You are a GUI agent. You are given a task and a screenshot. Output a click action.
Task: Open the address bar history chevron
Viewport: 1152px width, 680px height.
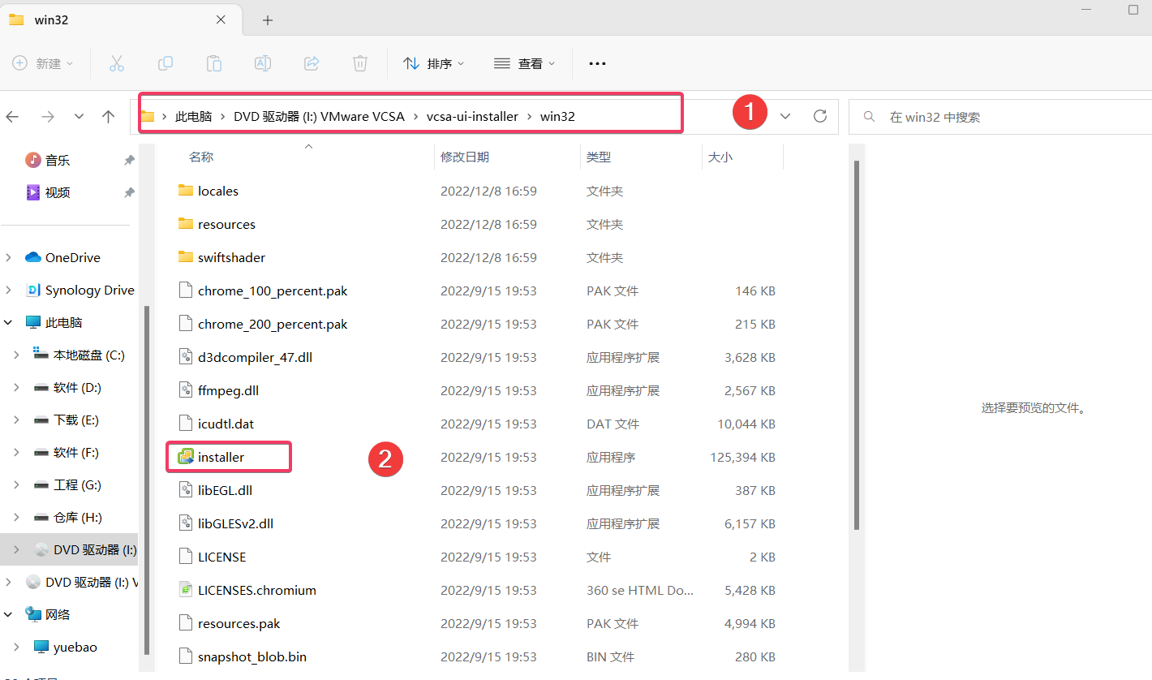(x=784, y=116)
